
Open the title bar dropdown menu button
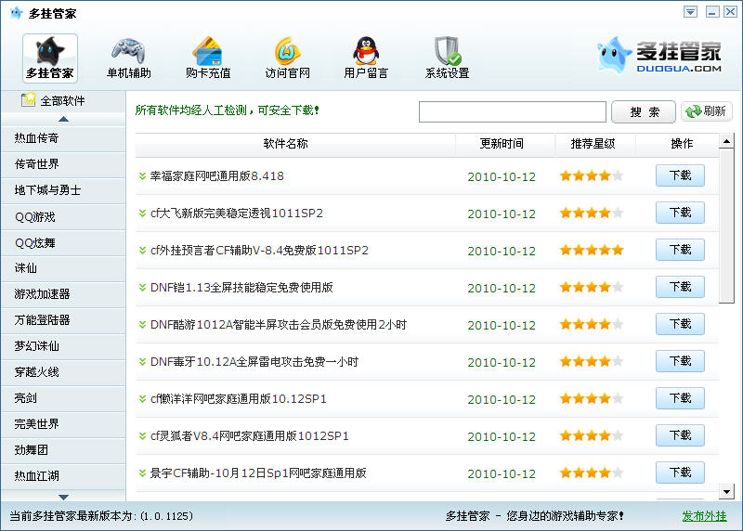(x=690, y=12)
